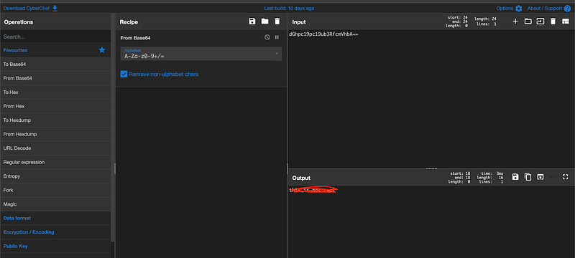
Task: Reset pane layout icon
Action: coord(566,21)
